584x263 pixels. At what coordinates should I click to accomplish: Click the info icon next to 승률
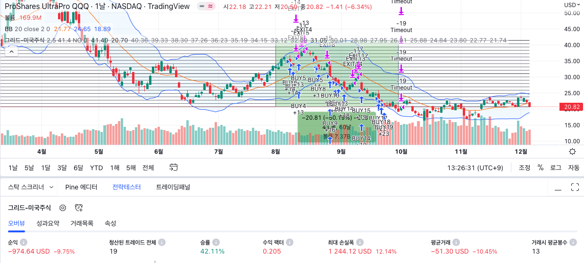click(x=216, y=242)
